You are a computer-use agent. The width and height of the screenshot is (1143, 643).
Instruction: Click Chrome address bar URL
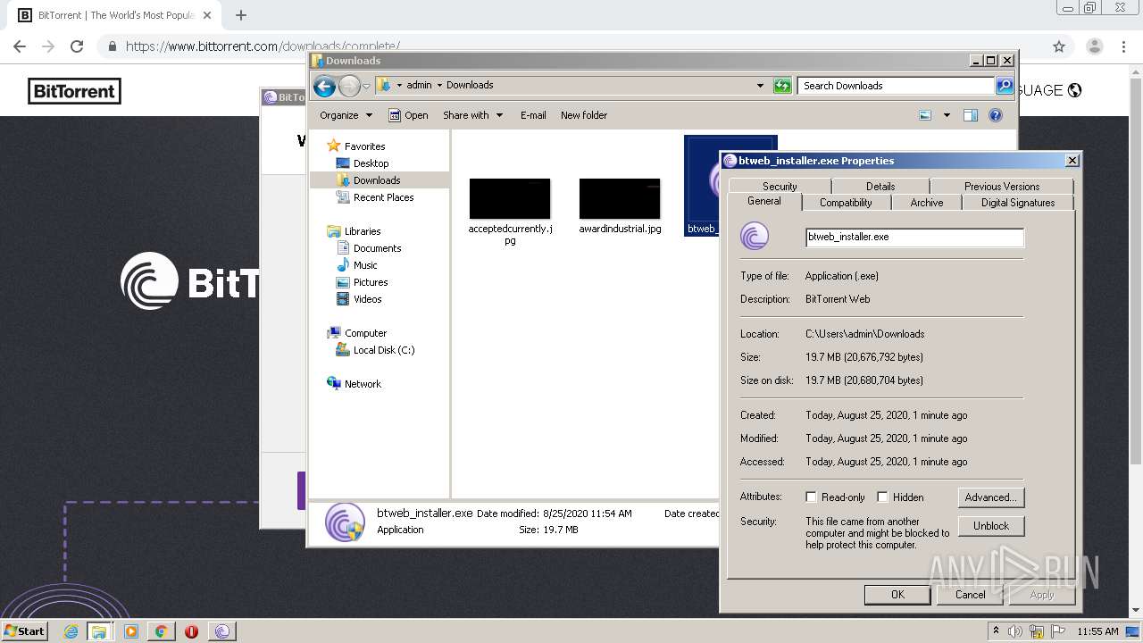tap(263, 46)
